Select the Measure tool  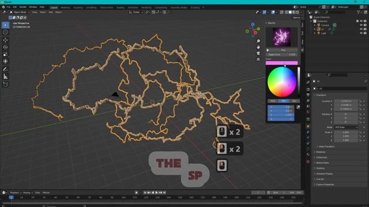(x=5, y=76)
